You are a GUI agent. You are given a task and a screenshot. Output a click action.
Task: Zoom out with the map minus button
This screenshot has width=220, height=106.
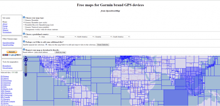click(26, 75)
